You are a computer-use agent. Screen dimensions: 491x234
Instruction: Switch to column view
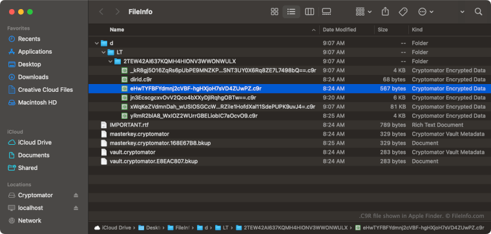tap(309, 12)
